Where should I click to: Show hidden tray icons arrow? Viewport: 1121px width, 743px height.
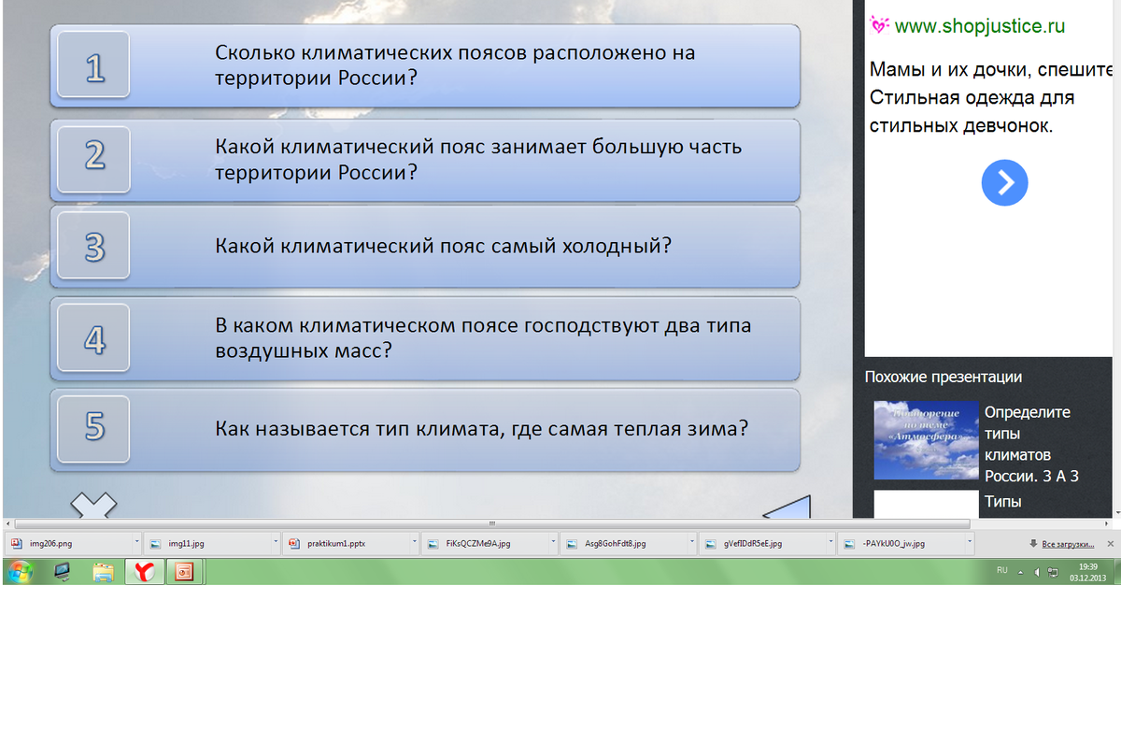point(1021,571)
